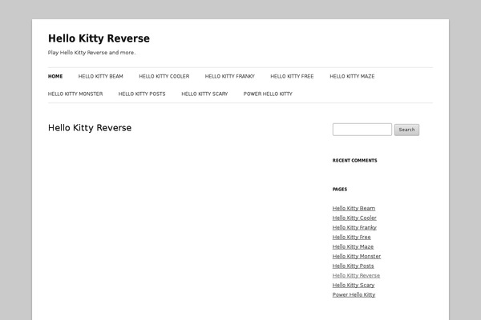
Task: Open Hello Kitty Cooler in navigation menu
Action: coord(164,76)
